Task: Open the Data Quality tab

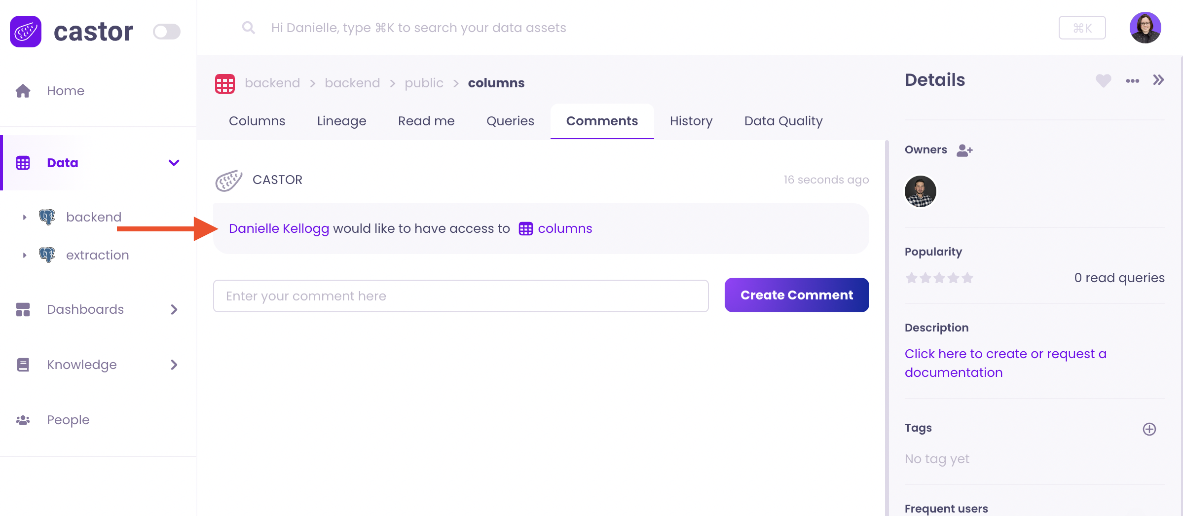Action: [783, 121]
